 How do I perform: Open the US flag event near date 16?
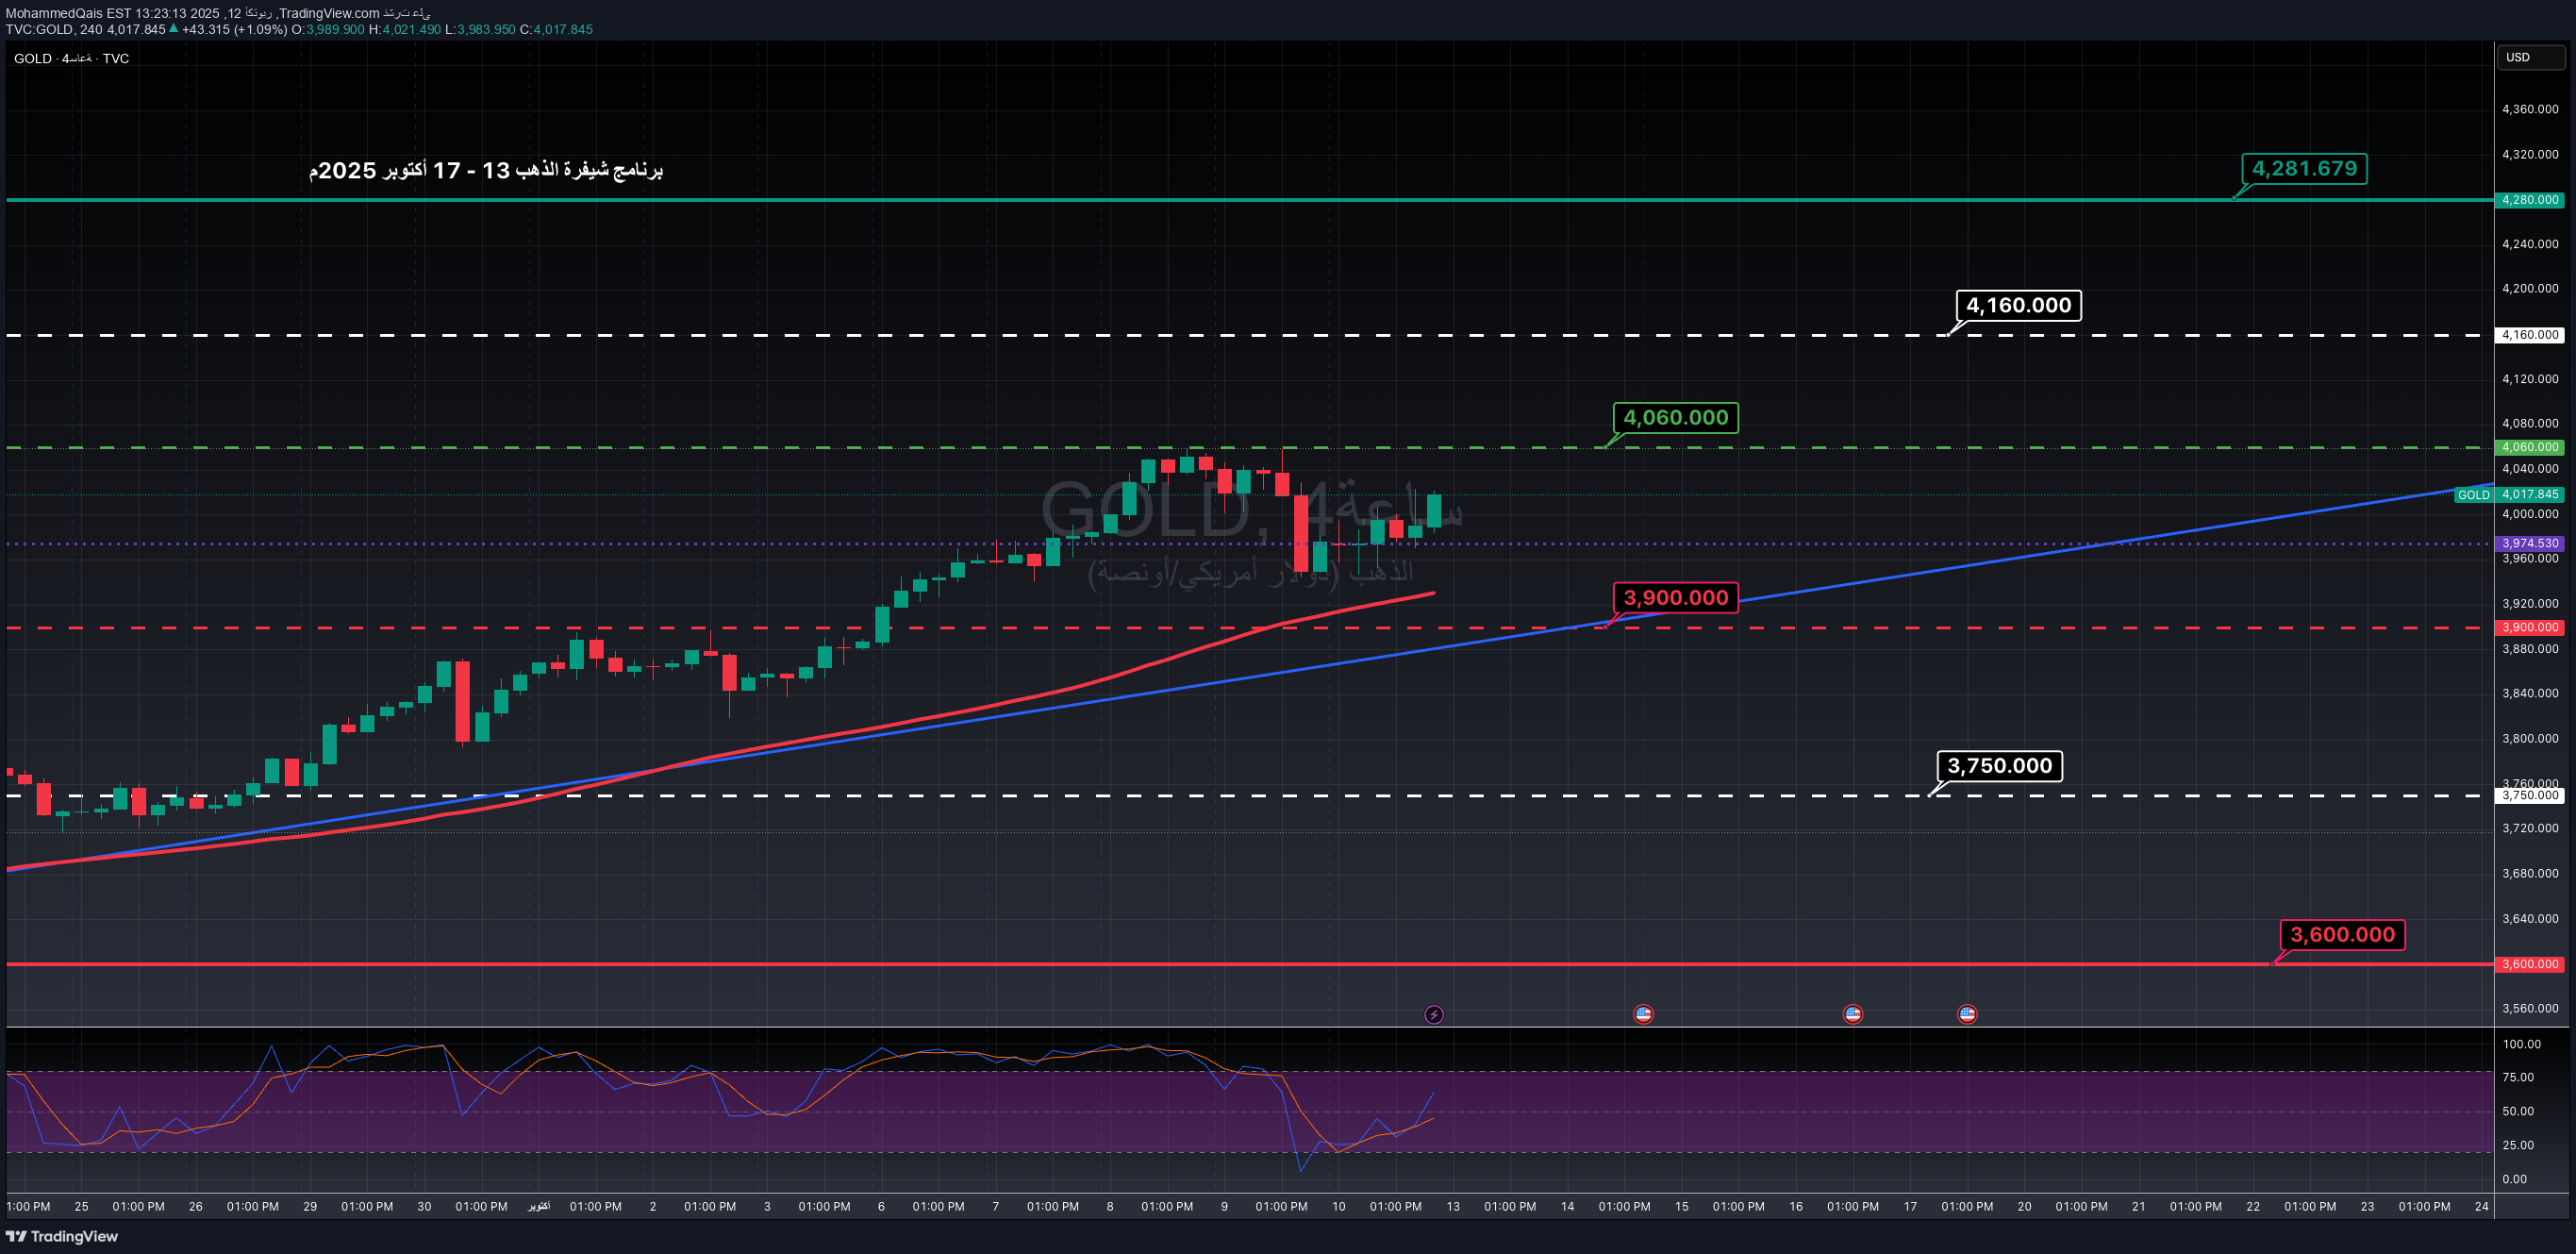pos(1852,1014)
